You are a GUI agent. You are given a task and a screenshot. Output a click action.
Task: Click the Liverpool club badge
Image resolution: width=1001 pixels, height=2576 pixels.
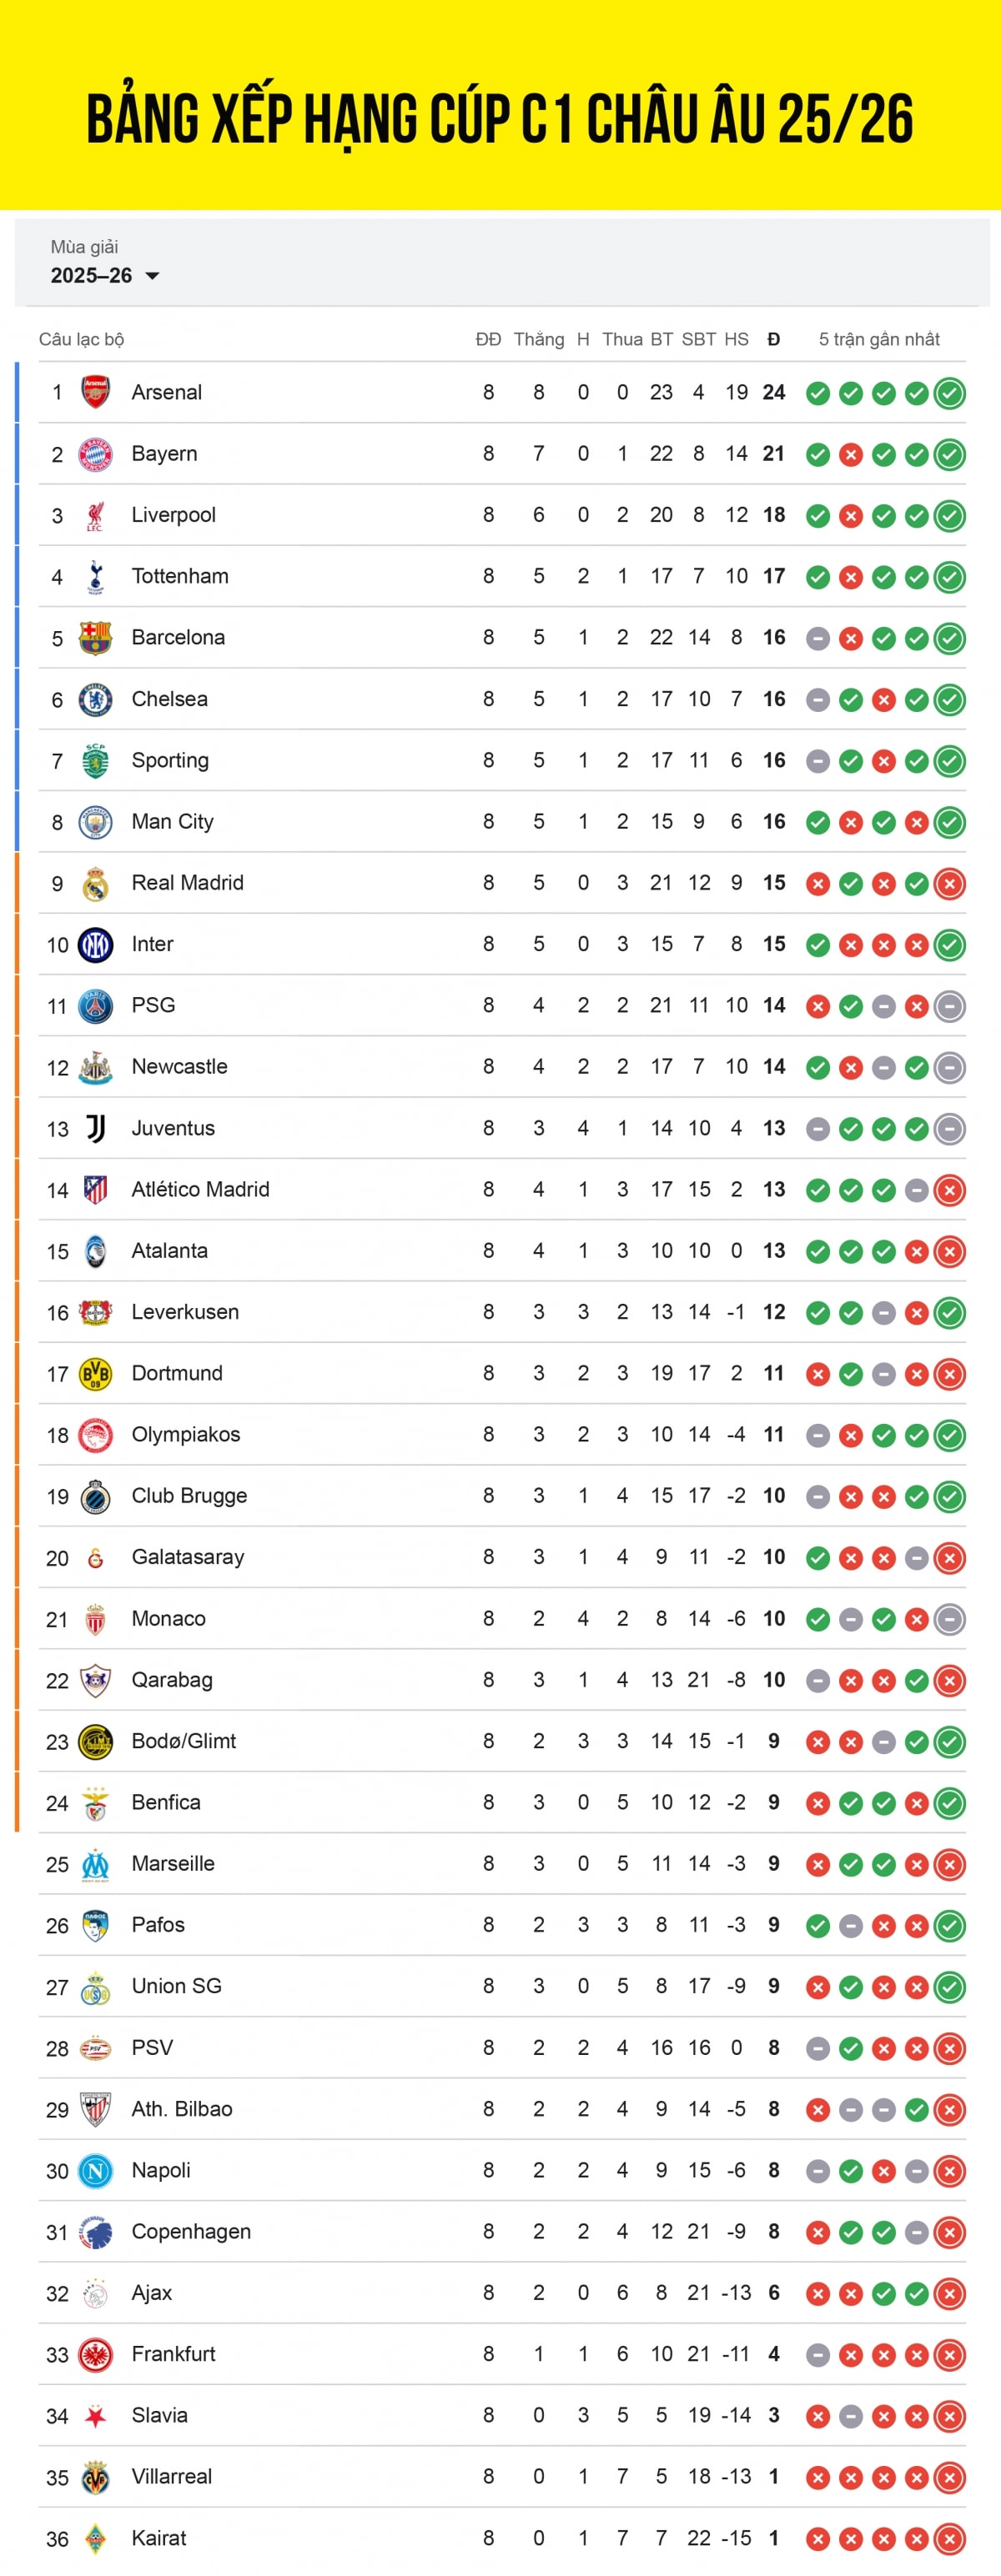pos(93,514)
